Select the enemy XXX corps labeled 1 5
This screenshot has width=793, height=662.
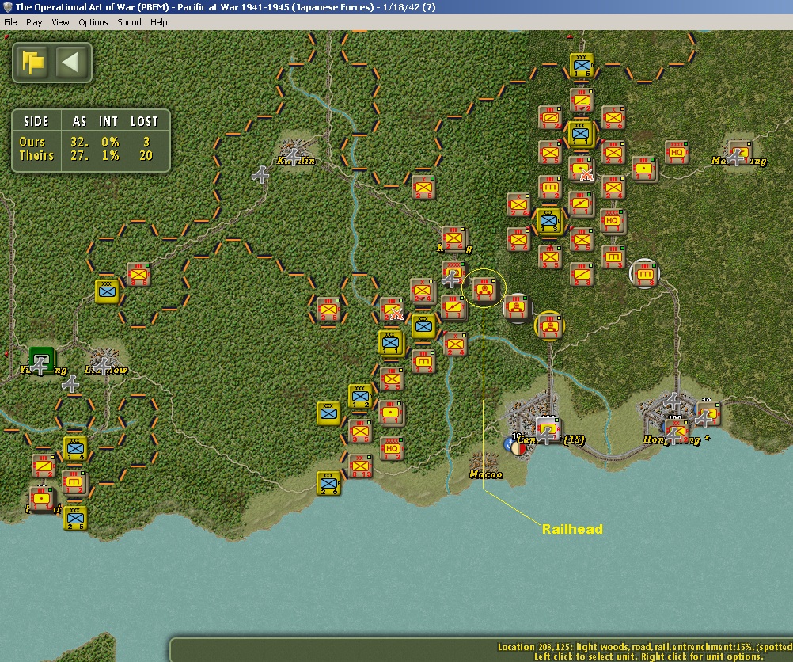[582, 65]
